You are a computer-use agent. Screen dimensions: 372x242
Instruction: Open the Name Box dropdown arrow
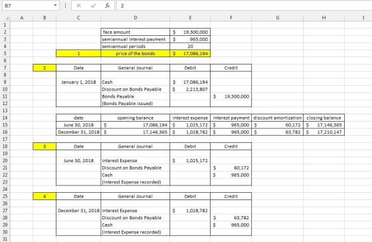pos(55,5)
